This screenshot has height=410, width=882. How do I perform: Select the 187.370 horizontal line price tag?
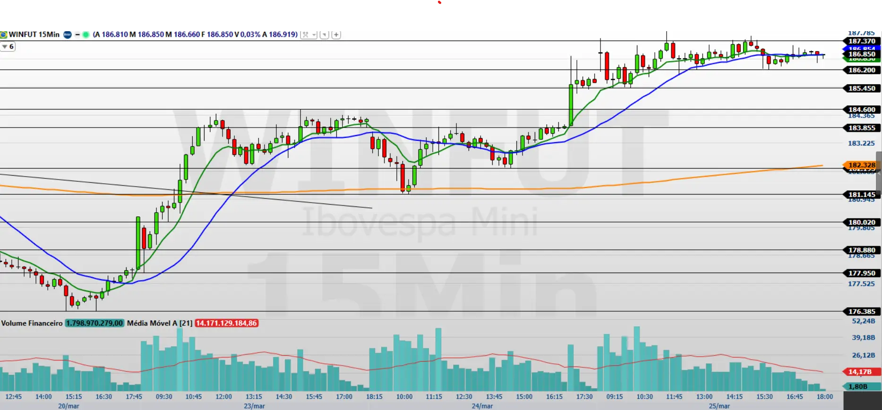[861, 41]
